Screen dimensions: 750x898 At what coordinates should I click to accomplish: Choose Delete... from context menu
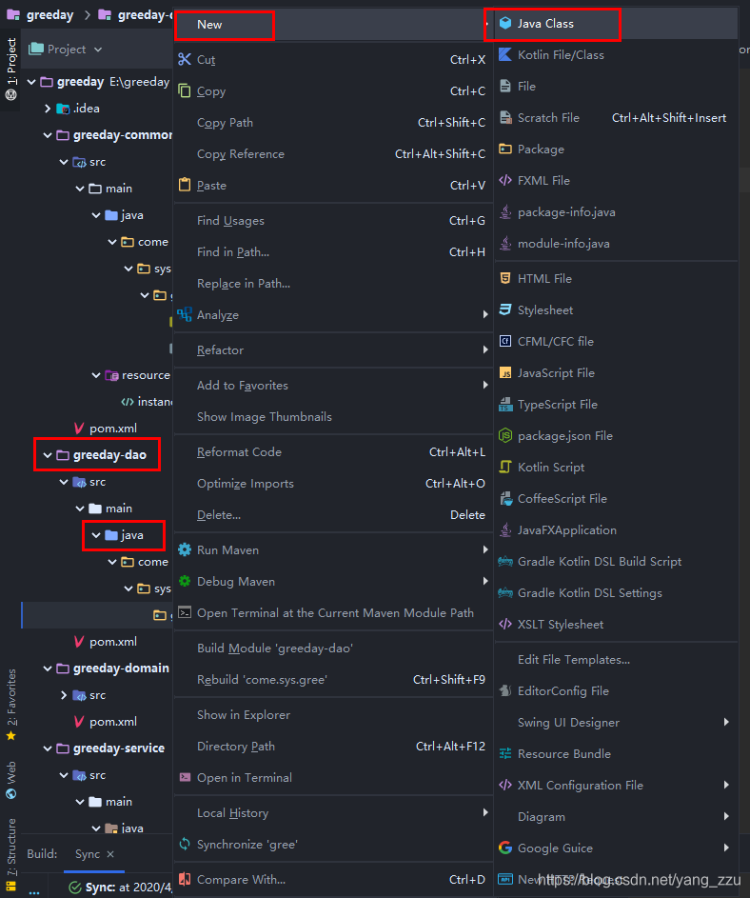(333, 515)
